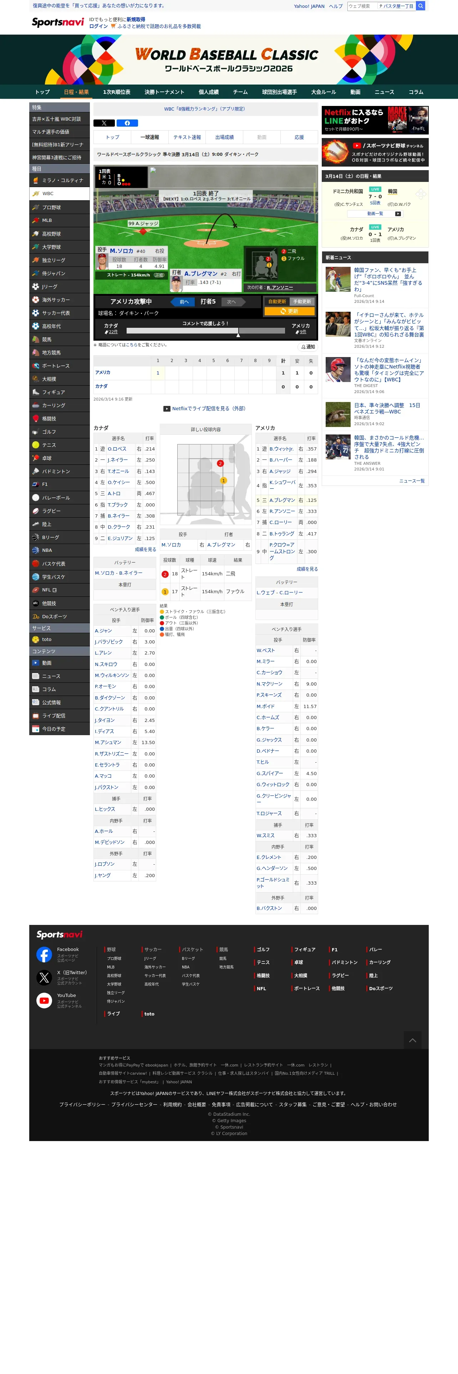Click the cheer comment balance slider bar

[206, 331]
